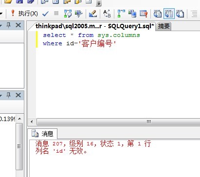Click the Execute (执行) query button
The height and width of the screenshot is (177, 200).
[24, 14]
